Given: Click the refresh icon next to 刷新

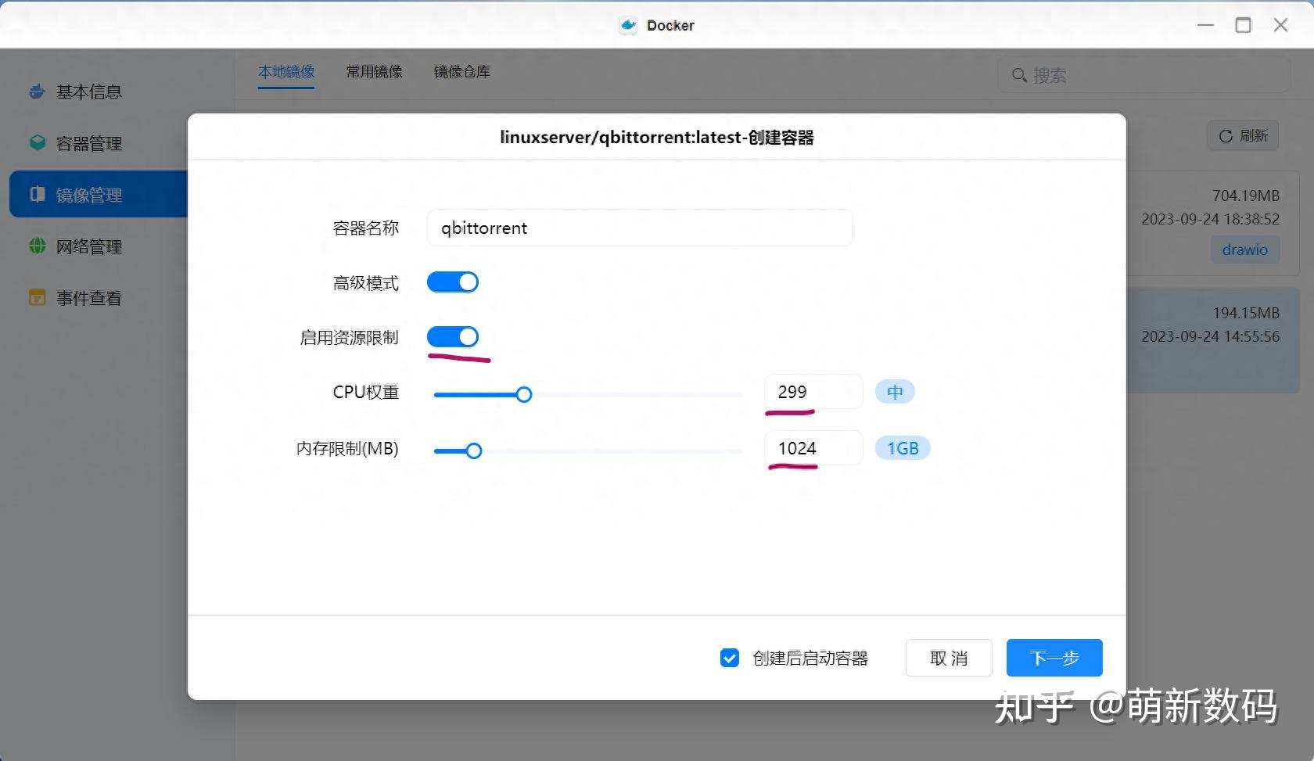Looking at the screenshot, I should point(1225,135).
